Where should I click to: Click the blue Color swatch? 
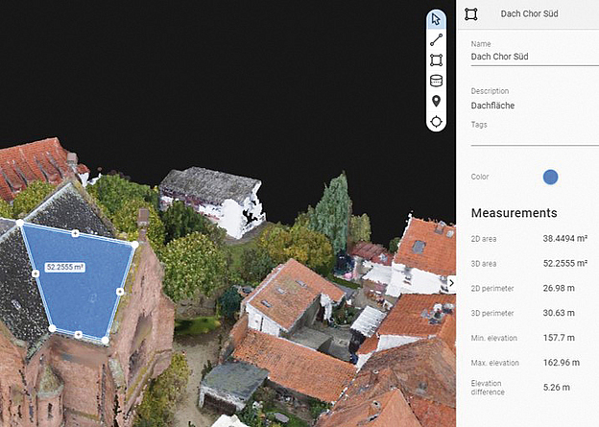(550, 177)
